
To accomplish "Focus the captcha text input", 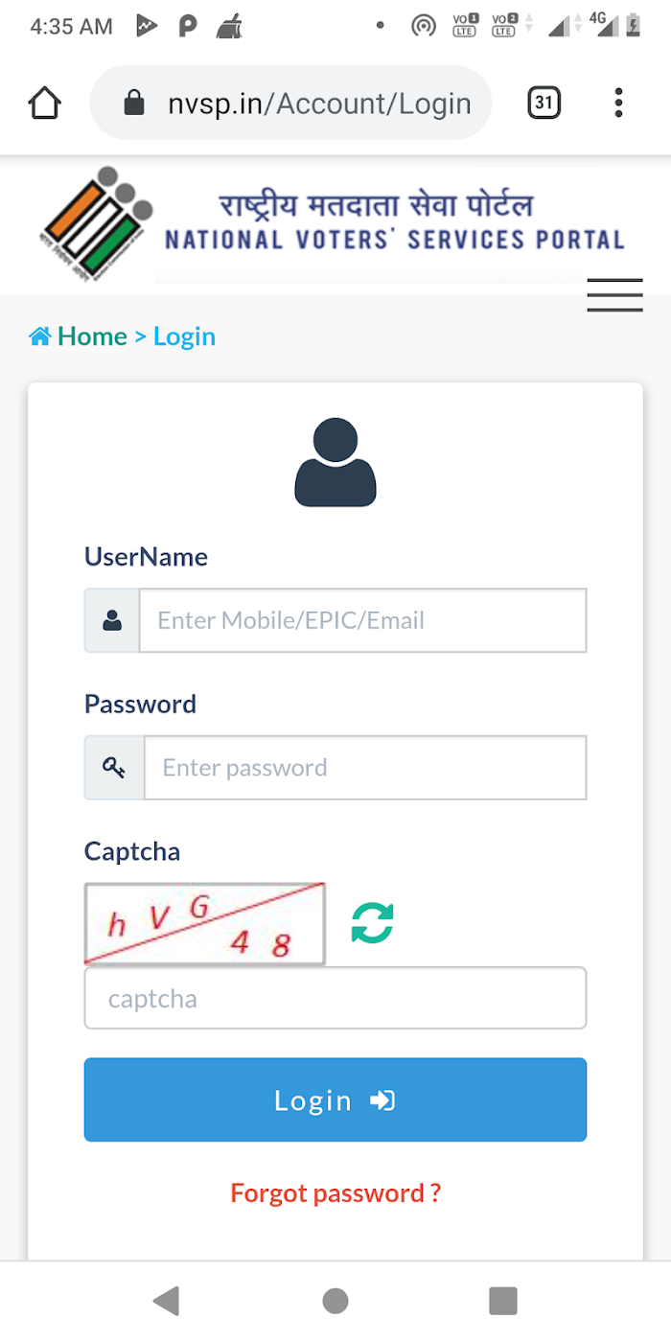I will point(335,998).
